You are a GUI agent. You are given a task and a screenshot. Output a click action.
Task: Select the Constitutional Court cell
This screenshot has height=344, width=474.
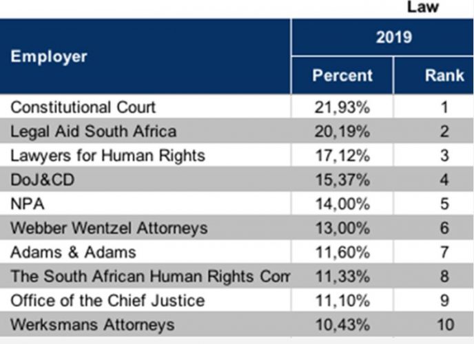point(83,107)
